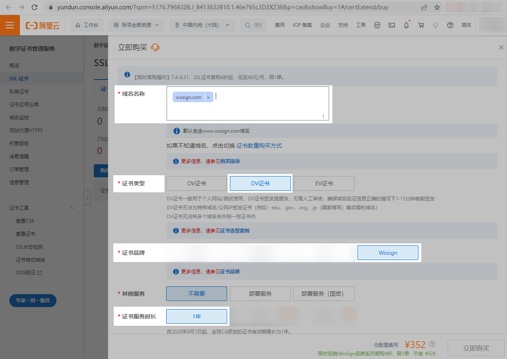Click the 立即购买 purchase button
This screenshot has width=507, height=359.
tap(476, 348)
